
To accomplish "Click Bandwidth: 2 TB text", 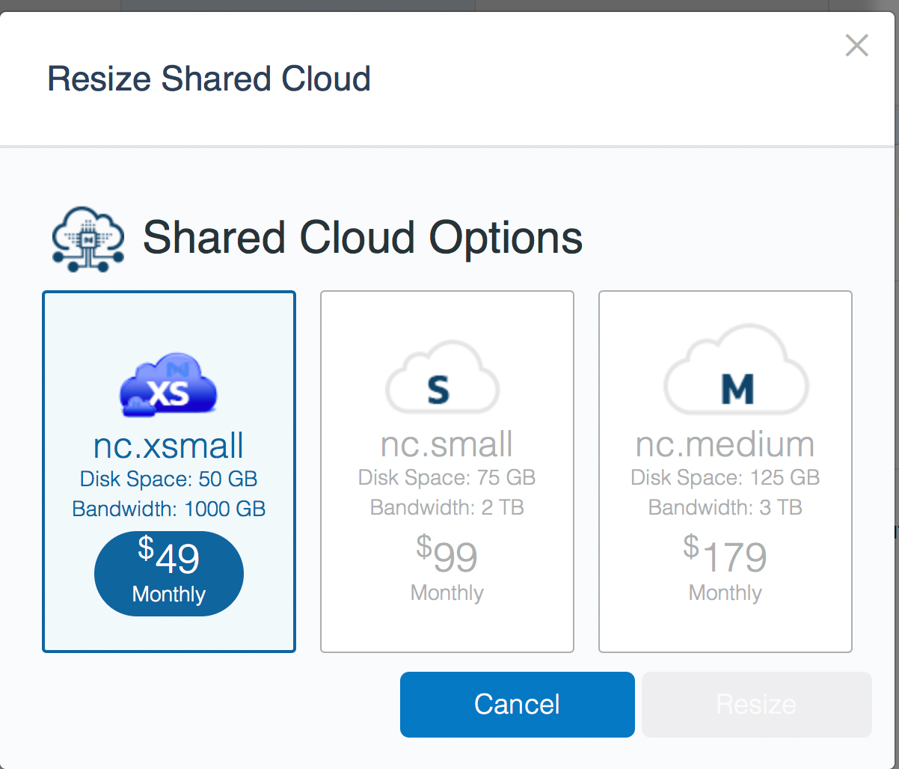I will [447, 508].
